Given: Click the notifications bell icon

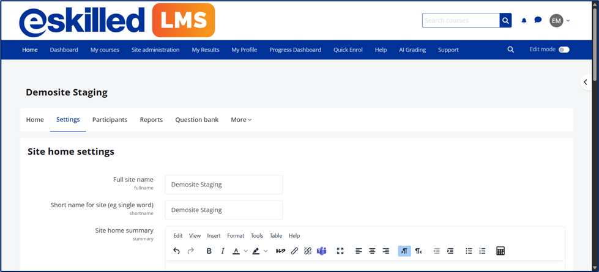Looking at the screenshot, I should pyautogui.click(x=524, y=21).
